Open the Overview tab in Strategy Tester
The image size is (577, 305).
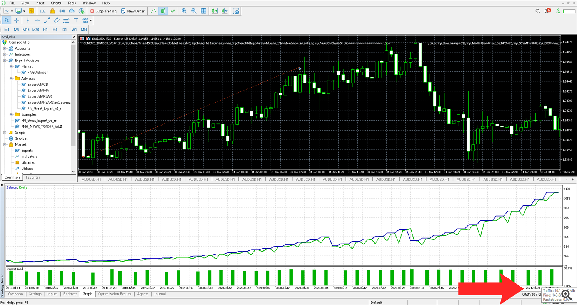pos(15,294)
